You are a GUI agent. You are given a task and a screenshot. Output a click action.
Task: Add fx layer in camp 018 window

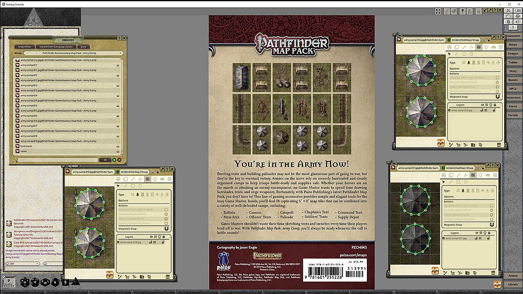point(134,277)
